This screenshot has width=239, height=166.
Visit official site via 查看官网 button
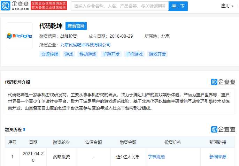click(76, 26)
